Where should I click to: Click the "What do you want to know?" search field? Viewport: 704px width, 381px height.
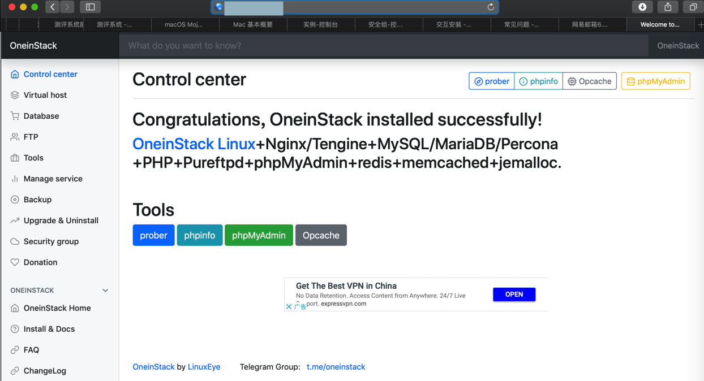[x=383, y=46]
